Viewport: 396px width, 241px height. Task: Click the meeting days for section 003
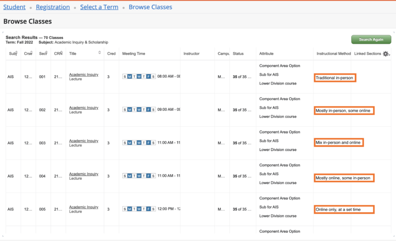click(x=139, y=143)
